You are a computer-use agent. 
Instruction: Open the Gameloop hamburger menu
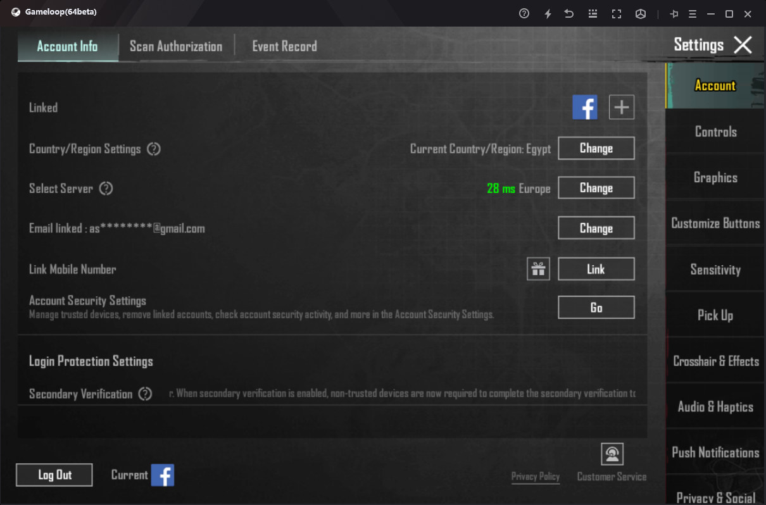(x=693, y=13)
